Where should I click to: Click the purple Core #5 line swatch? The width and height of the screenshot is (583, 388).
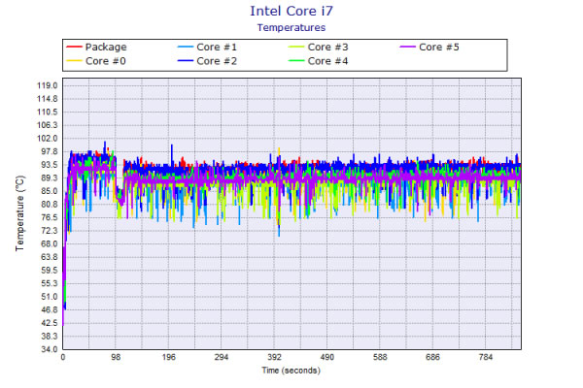coord(407,48)
